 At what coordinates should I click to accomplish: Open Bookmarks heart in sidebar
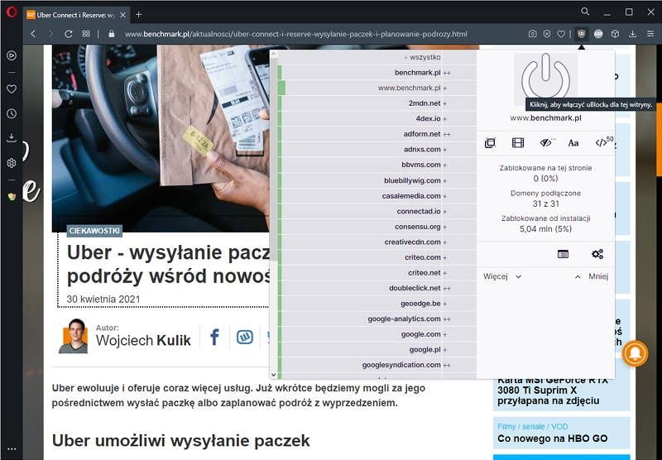click(12, 89)
